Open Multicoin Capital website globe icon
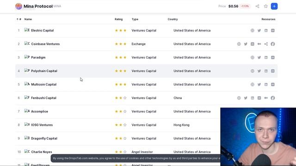The width and height of the screenshot is (296, 166). tap(253, 84)
